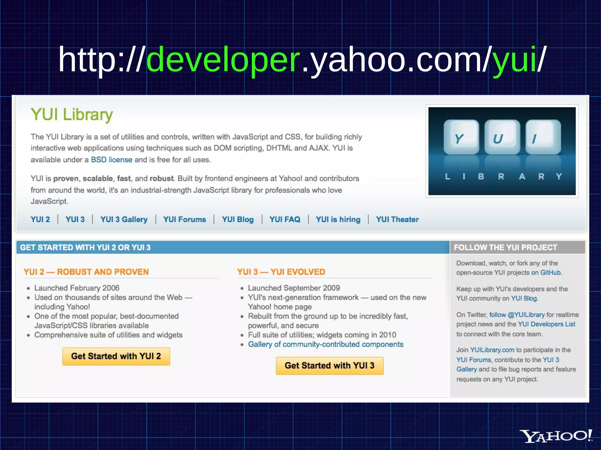Open YUI Forums link in sidebar
This screenshot has width=601, height=450.
click(x=474, y=360)
